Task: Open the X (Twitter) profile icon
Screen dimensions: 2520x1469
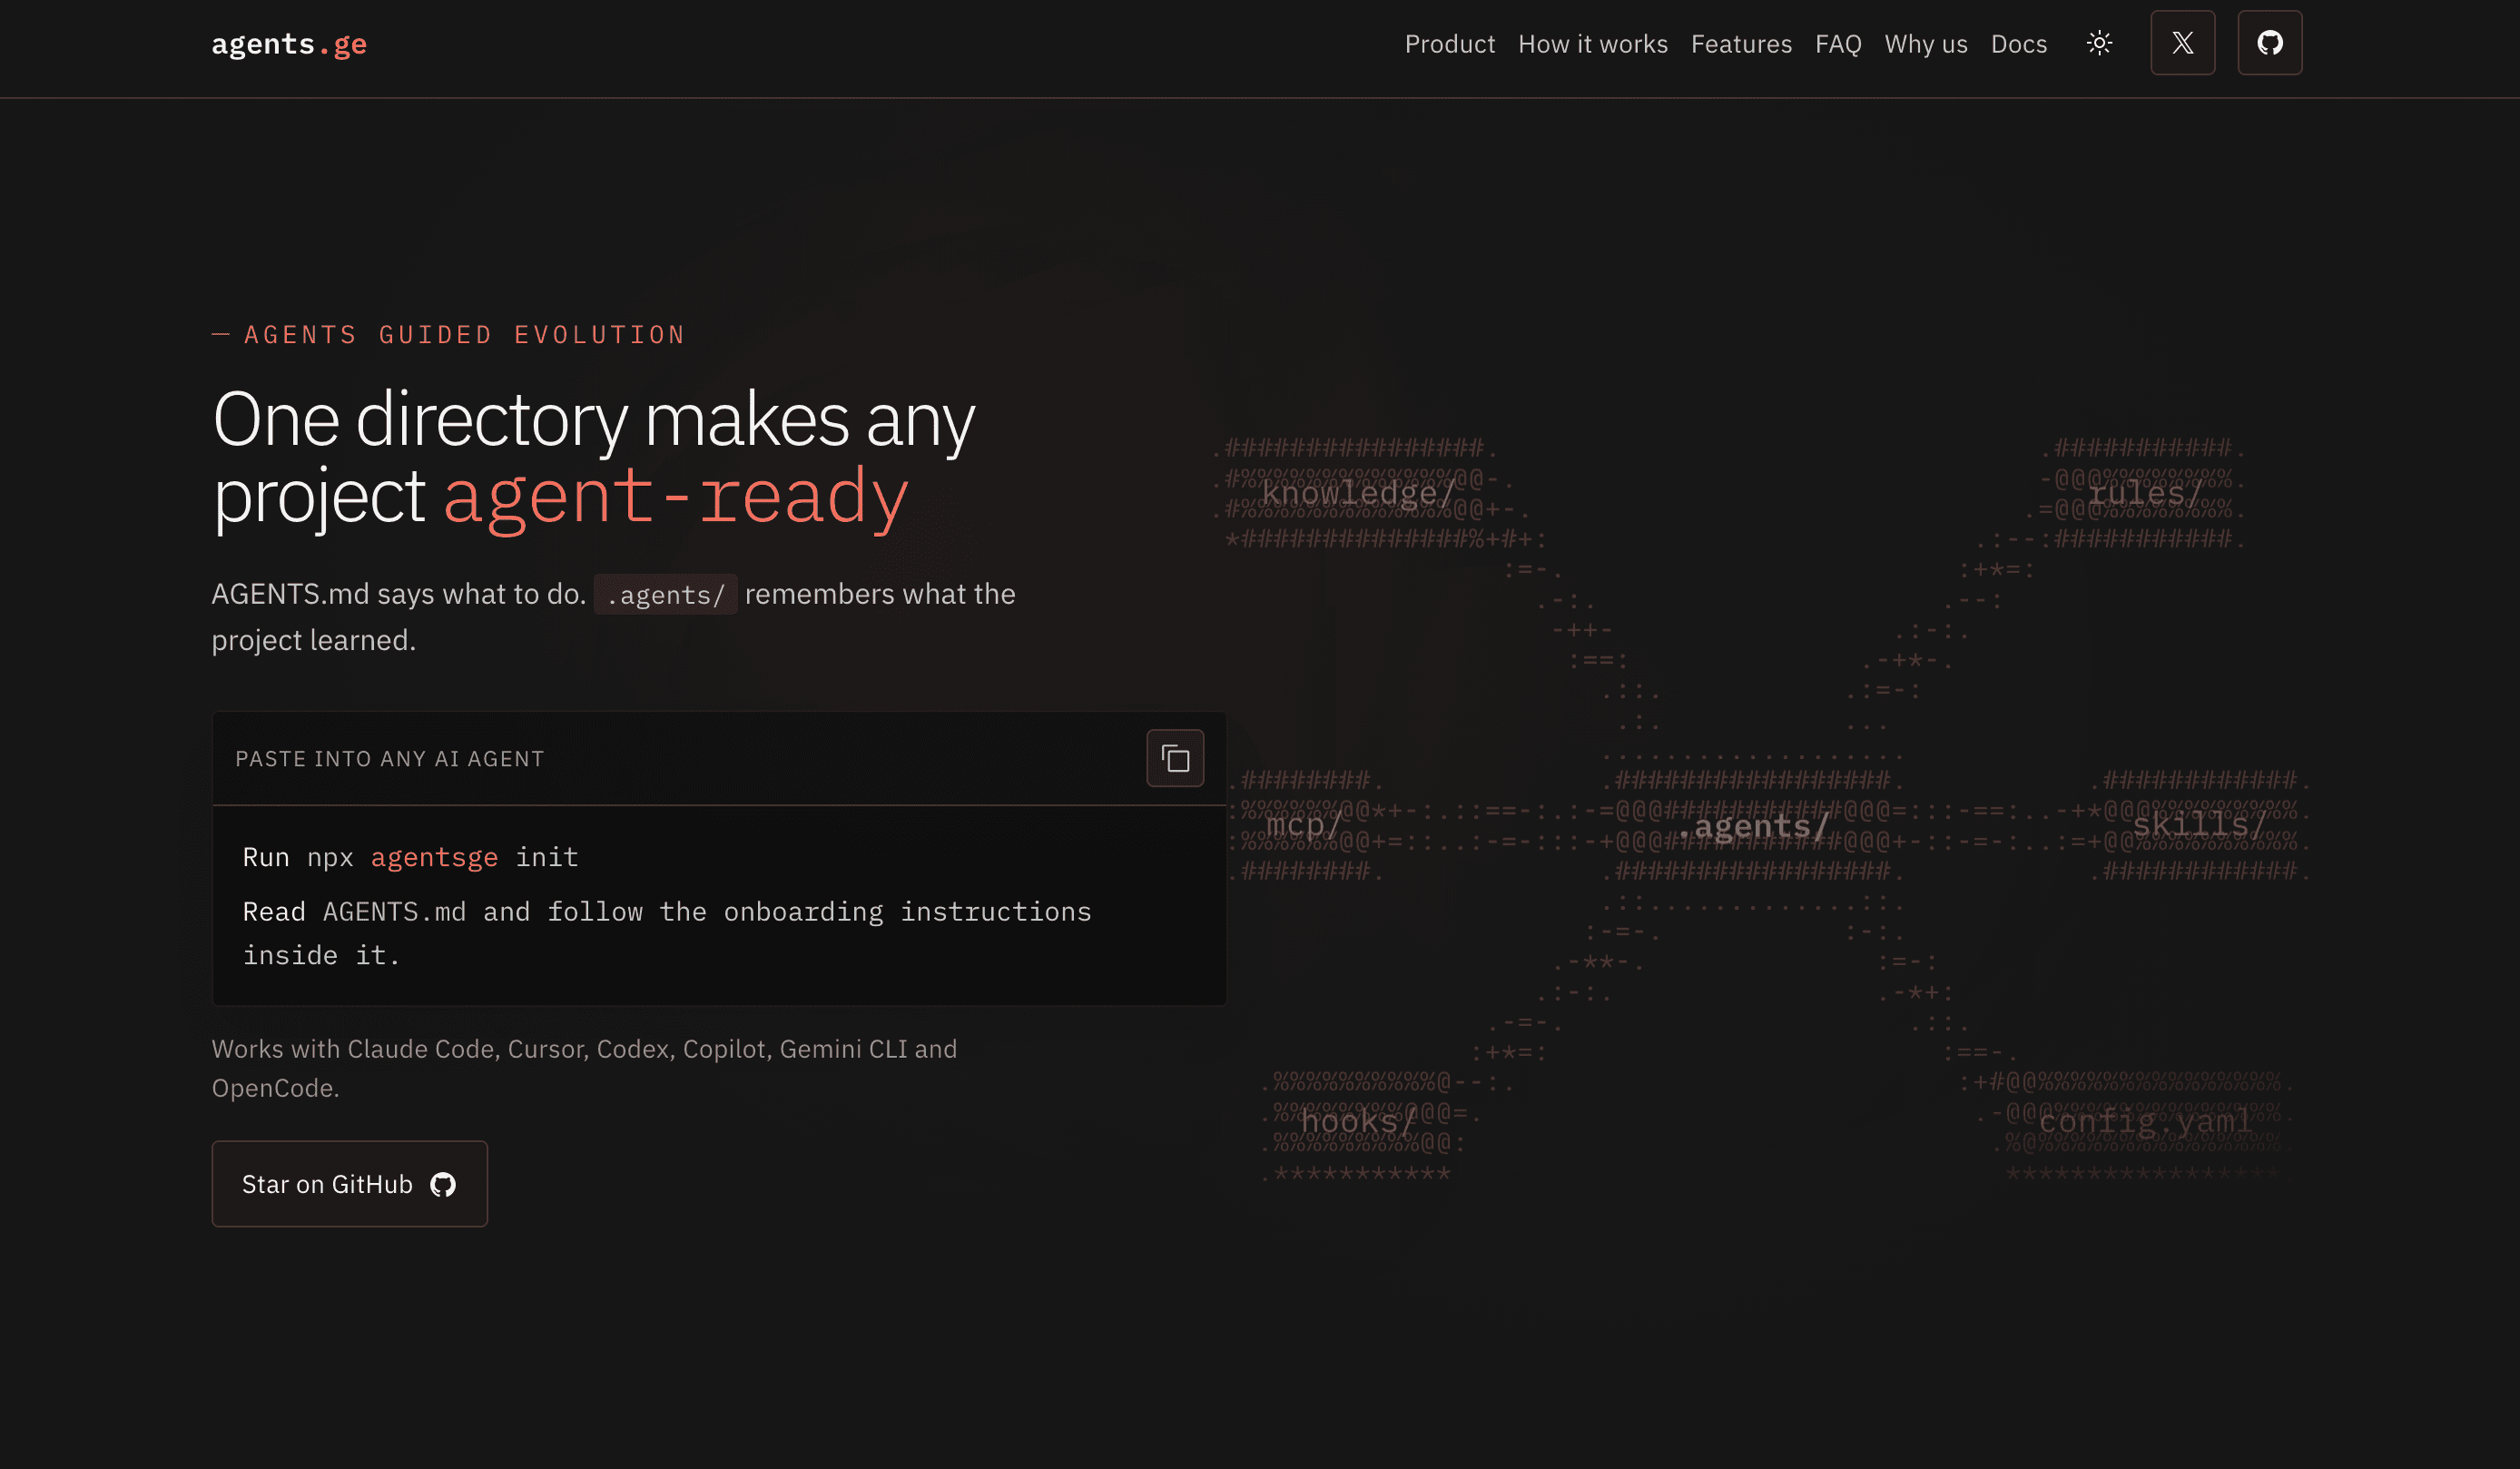Action: (2182, 43)
